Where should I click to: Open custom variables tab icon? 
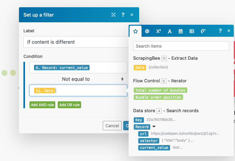coord(203,31)
